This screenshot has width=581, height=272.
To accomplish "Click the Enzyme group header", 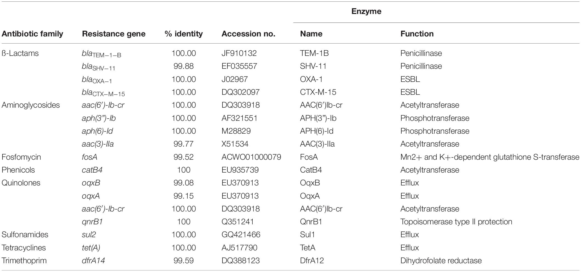I will point(366,11).
